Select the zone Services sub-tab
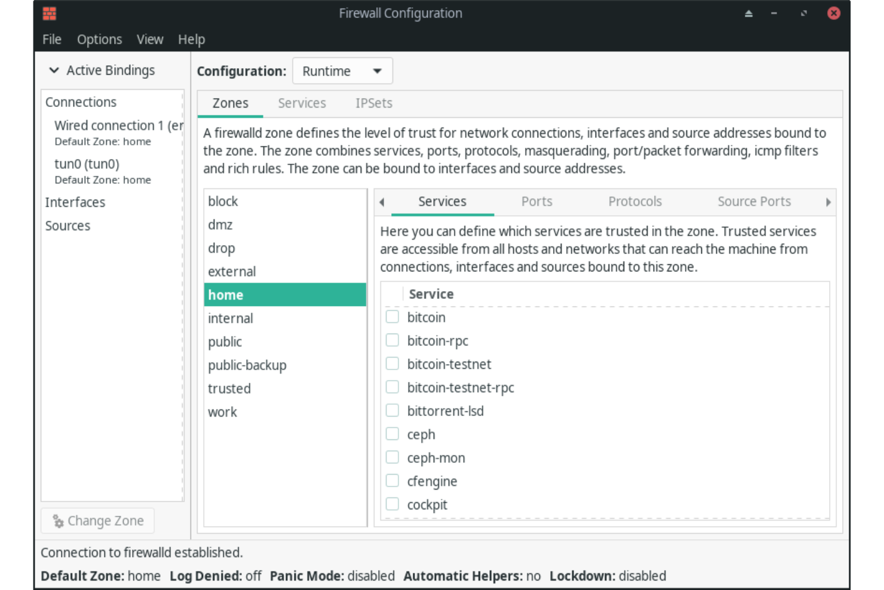This screenshot has width=884, height=590. point(442,201)
